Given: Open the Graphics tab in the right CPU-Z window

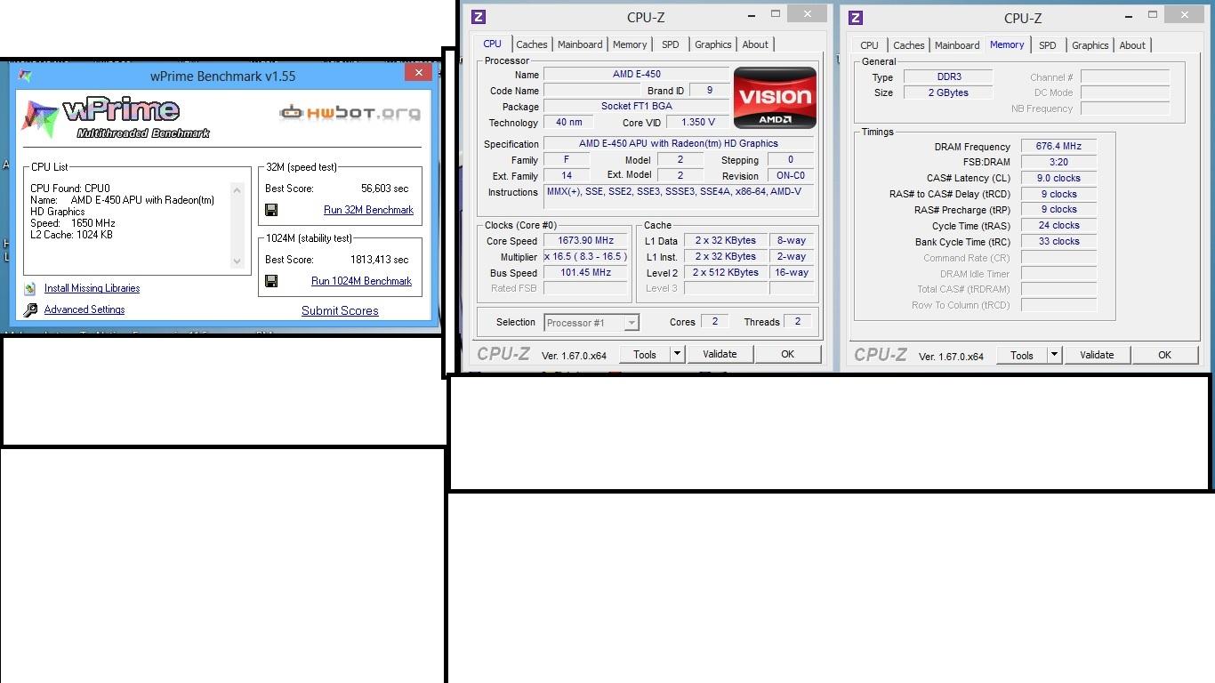Looking at the screenshot, I should click(x=1090, y=45).
